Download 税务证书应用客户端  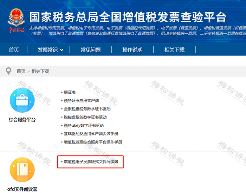pos(81,101)
